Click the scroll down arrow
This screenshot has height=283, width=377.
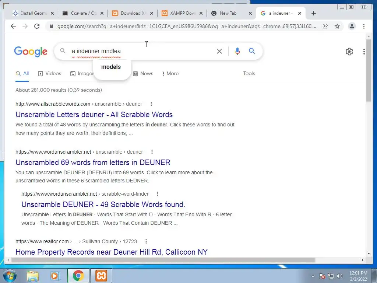tap(369, 254)
